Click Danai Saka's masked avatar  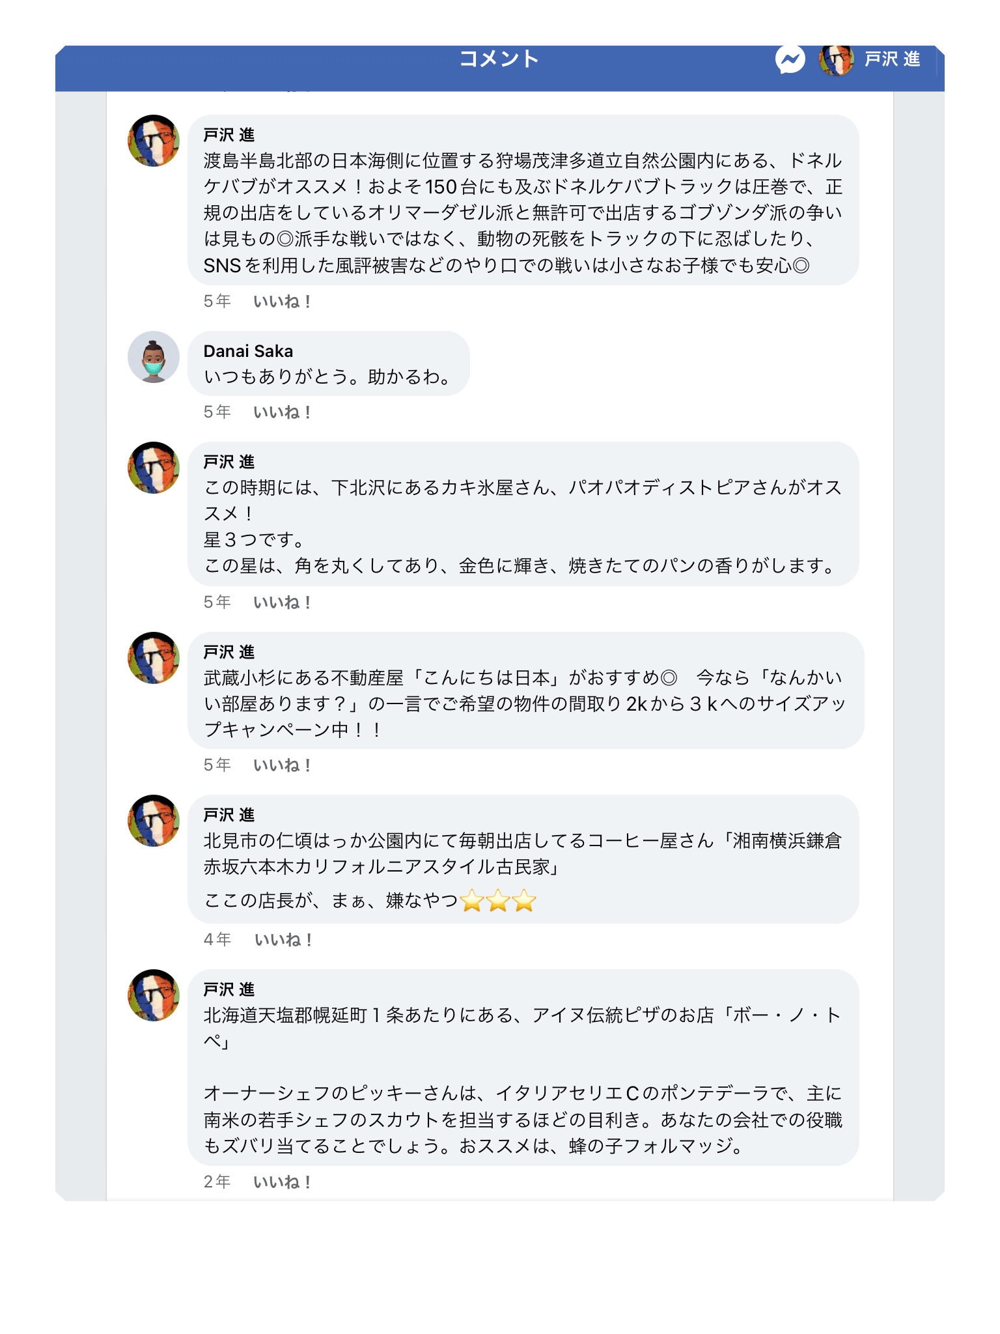[x=154, y=357]
